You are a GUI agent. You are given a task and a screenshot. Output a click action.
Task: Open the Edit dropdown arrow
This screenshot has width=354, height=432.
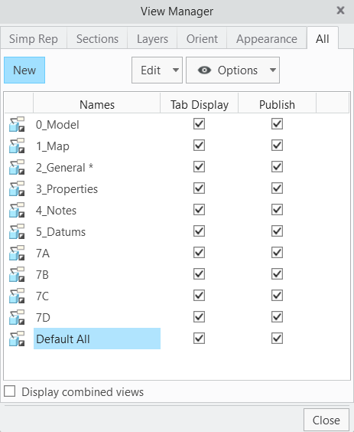[176, 70]
